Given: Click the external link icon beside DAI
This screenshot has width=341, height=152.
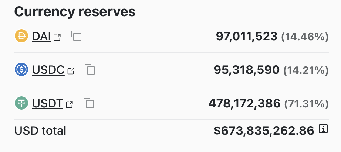Looking at the screenshot, I should (x=57, y=37).
